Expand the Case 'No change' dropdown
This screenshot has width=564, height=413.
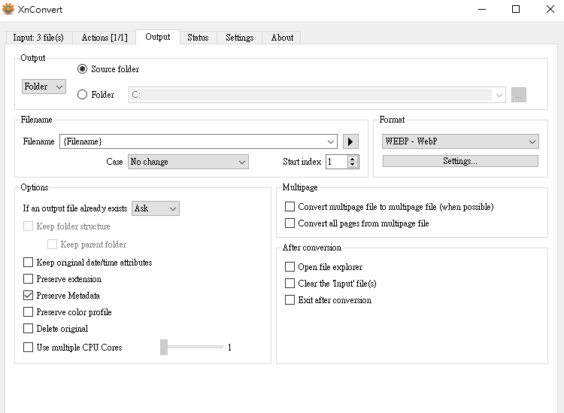click(187, 162)
